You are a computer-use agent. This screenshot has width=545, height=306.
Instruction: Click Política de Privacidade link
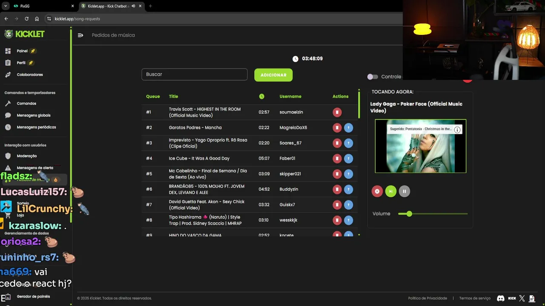427,298
